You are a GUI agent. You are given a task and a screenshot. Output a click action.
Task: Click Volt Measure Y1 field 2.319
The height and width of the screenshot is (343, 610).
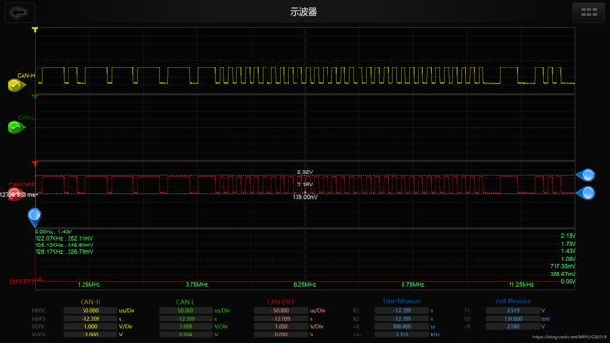tap(512, 311)
